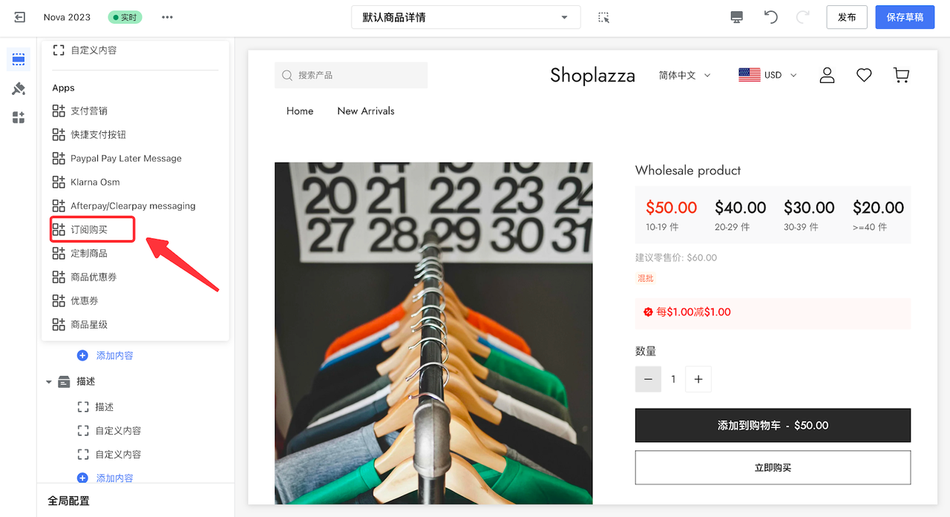Viewport: 950px width, 517px height.
Task: Open the USD currency dropdown
Action: [x=767, y=75]
